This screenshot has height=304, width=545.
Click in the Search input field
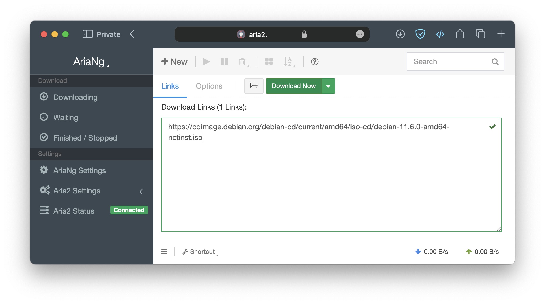450,62
